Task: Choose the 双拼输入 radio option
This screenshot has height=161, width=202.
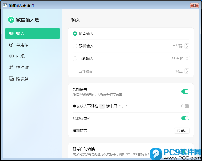Action: pyautogui.click(x=75, y=46)
